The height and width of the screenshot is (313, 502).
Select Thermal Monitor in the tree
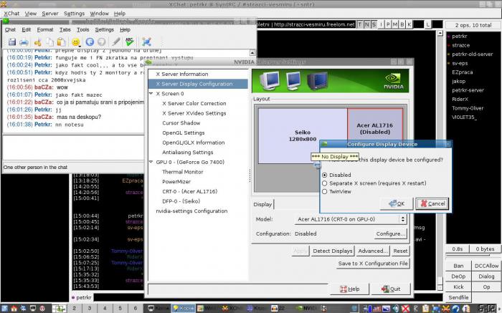pos(182,172)
